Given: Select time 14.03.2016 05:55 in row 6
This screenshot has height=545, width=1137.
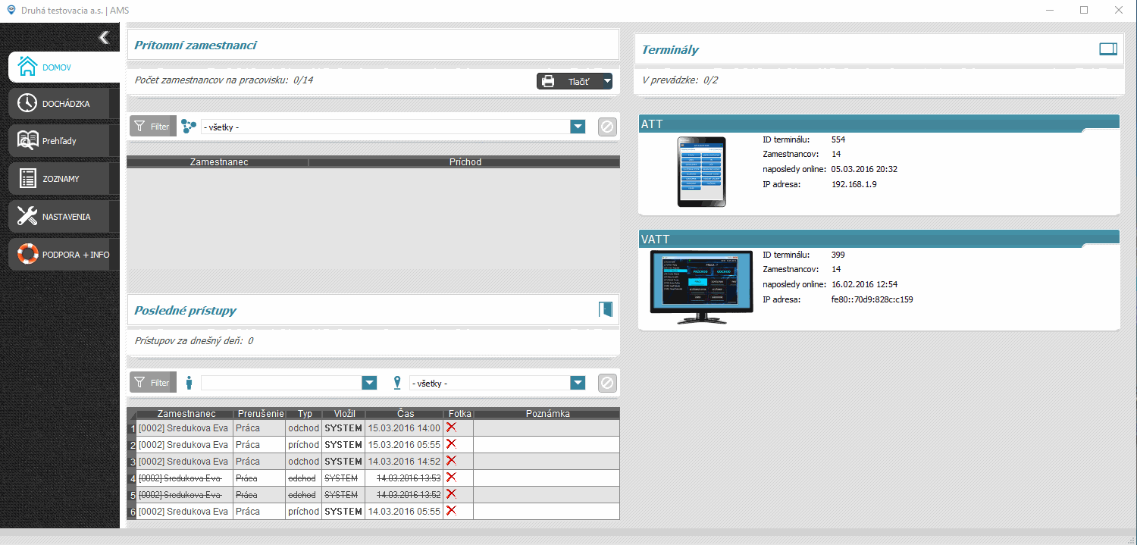Looking at the screenshot, I should pos(404,512).
